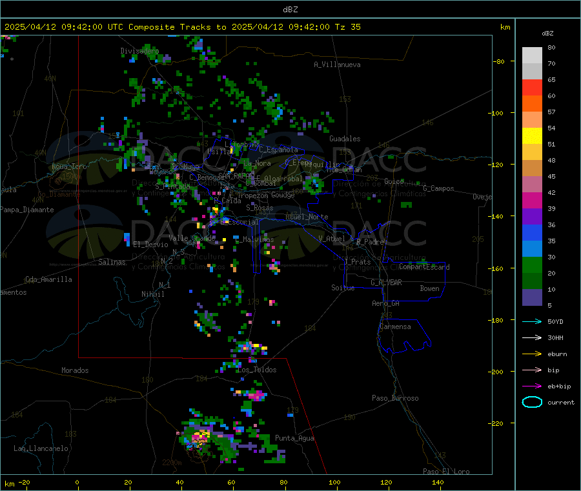
Task: Click the Divisadero map label
Action: (139, 51)
